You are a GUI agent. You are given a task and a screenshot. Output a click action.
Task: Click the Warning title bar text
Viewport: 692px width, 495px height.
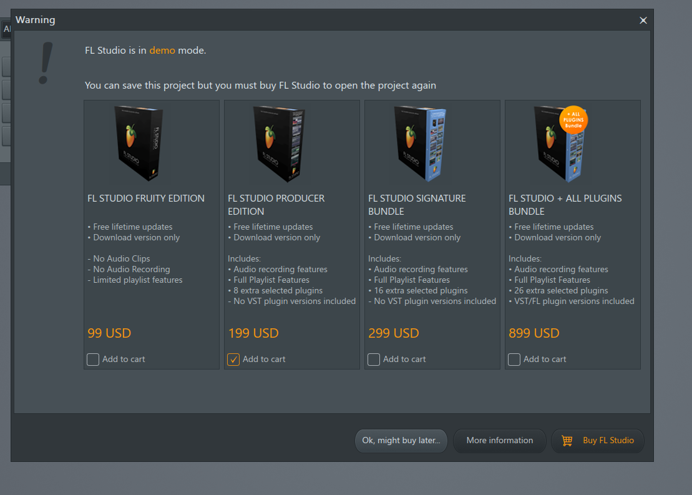pos(36,20)
